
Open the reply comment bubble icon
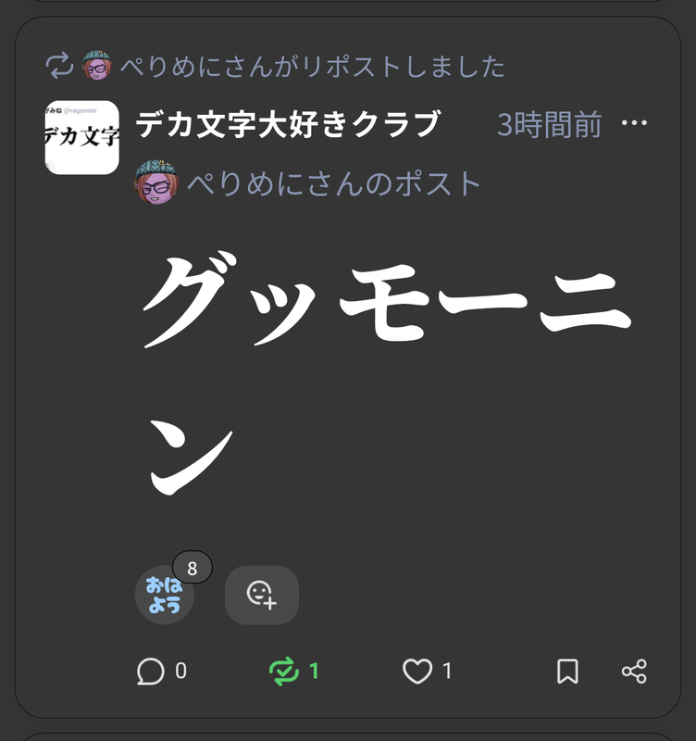pos(151,671)
